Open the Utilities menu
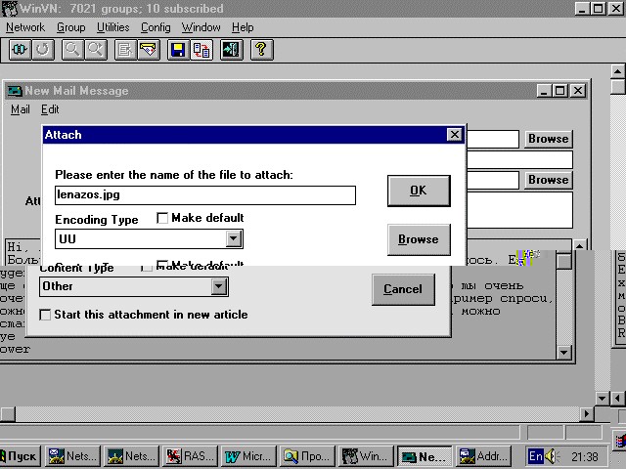 click(112, 27)
